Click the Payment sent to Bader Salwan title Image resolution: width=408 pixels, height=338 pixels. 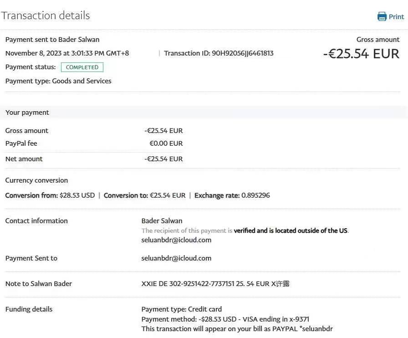[x=52, y=40]
